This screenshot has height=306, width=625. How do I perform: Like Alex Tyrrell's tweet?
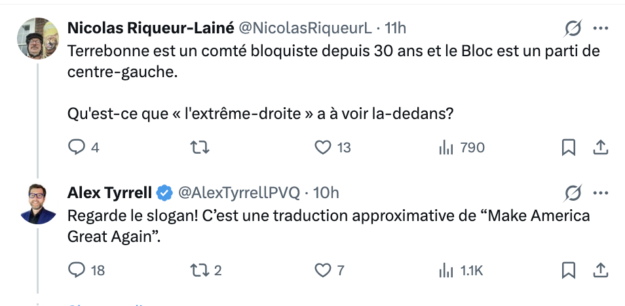pos(323,269)
